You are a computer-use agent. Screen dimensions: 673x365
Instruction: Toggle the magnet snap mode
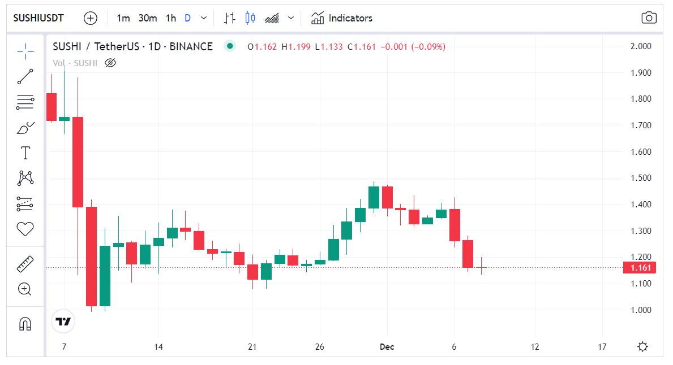click(x=25, y=324)
